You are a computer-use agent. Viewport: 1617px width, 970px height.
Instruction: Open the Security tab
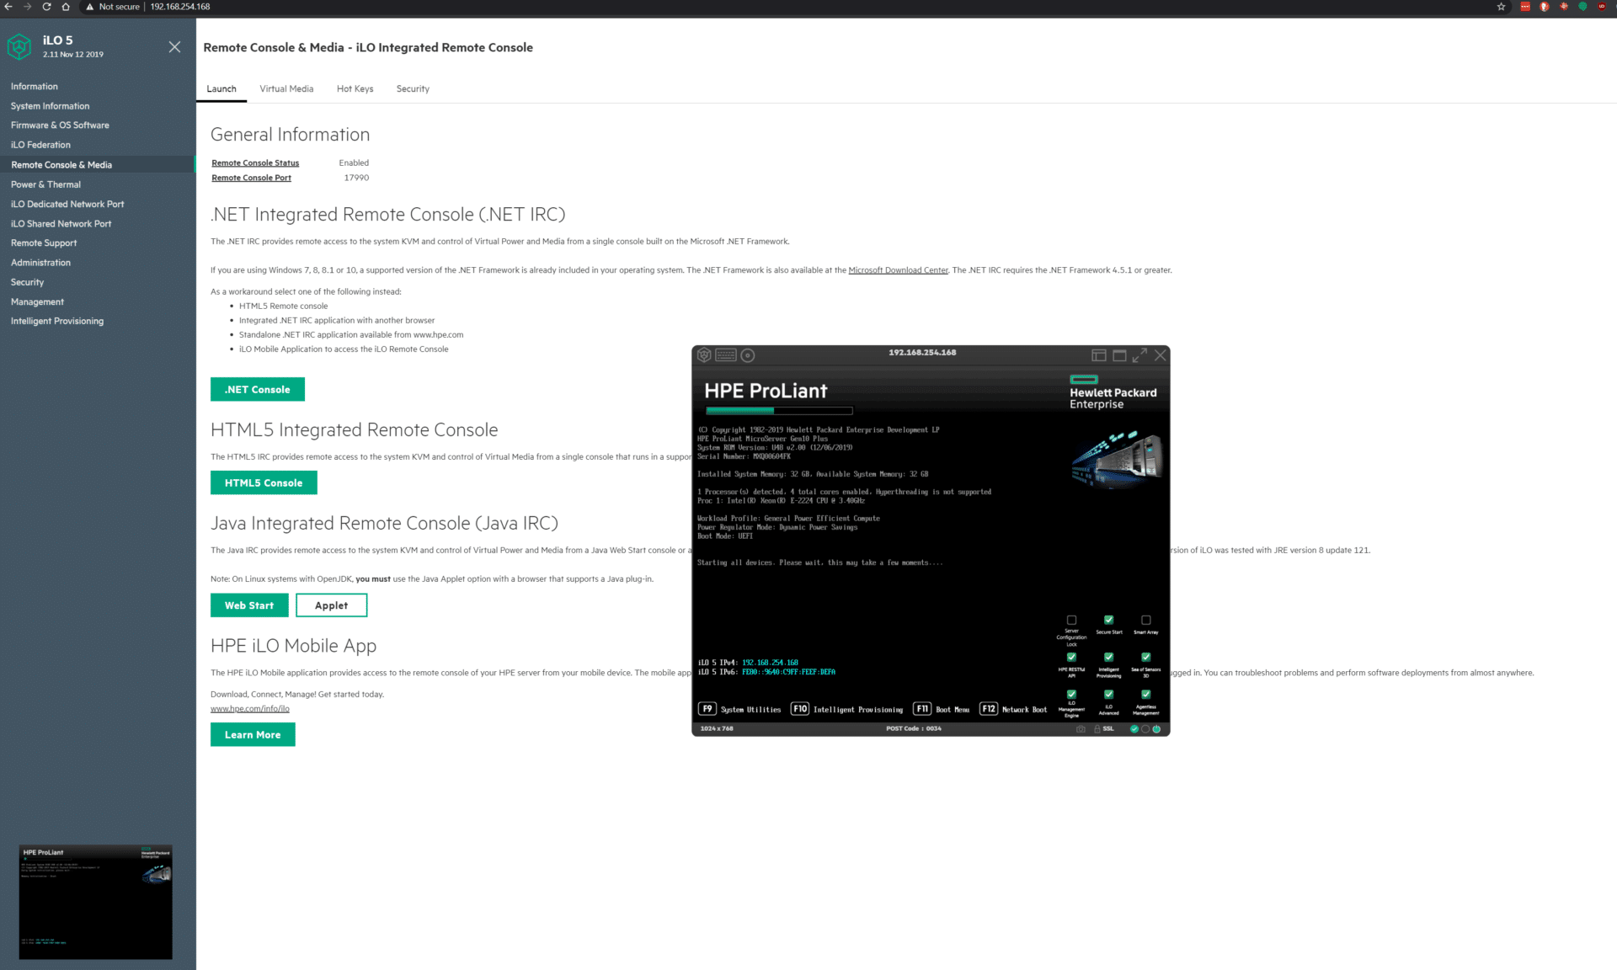pyautogui.click(x=413, y=88)
